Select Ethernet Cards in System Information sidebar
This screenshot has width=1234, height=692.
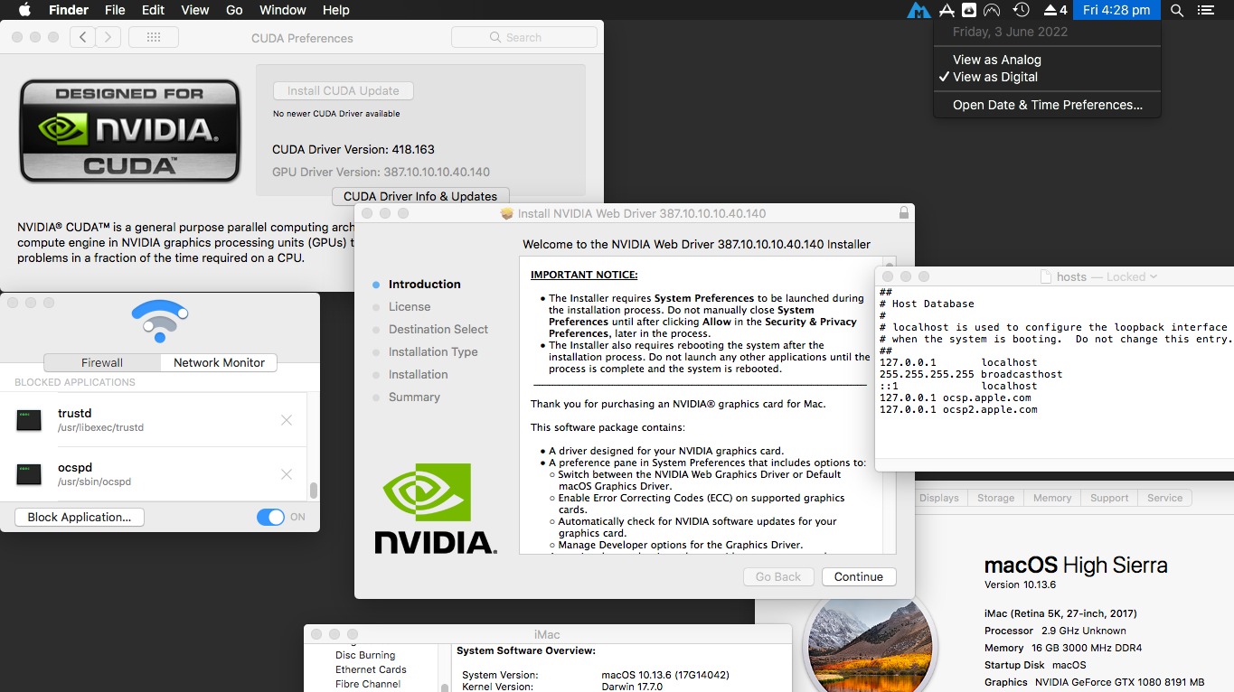pyautogui.click(x=371, y=669)
